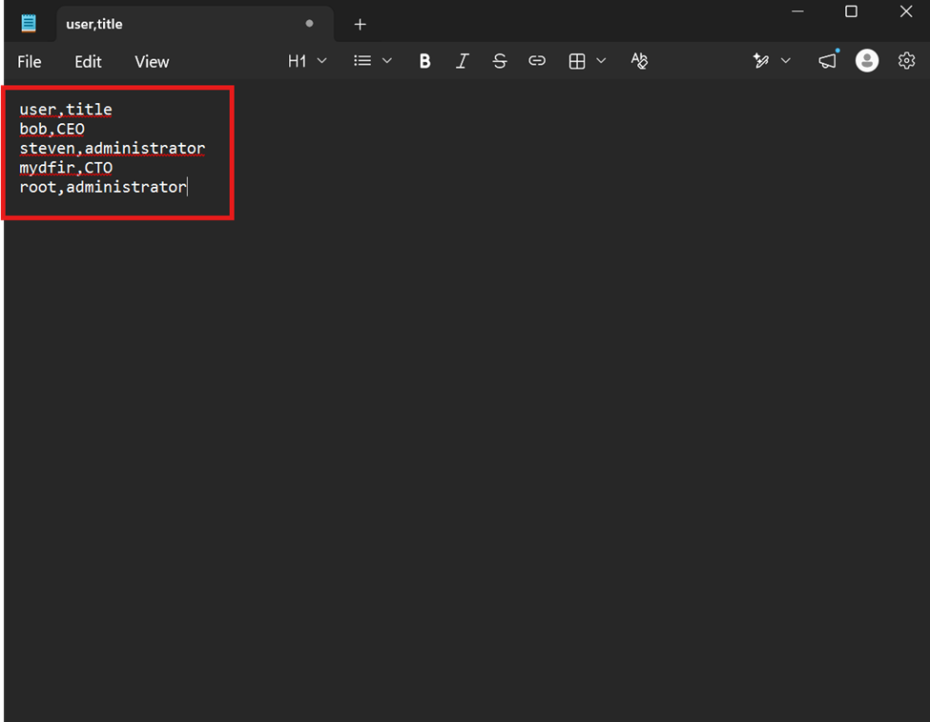Image resolution: width=930 pixels, height=722 pixels.
Task: Expand the list style dropdown arrow
Action: pos(386,60)
